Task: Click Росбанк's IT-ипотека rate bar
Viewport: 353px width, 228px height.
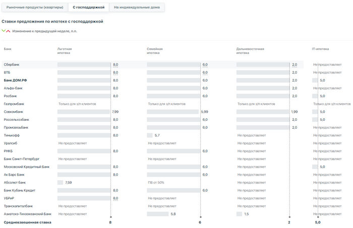Action: pos(315,96)
